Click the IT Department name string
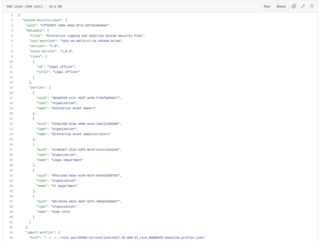 pyautogui.click(x=64, y=186)
